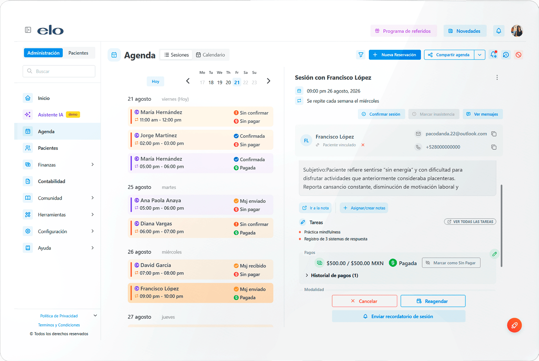Open the notifications bell in the top header
This screenshot has width=539, height=361.
click(499, 31)
